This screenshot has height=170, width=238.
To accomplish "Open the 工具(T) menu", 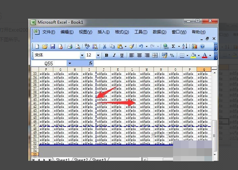I will coord(141,32).
